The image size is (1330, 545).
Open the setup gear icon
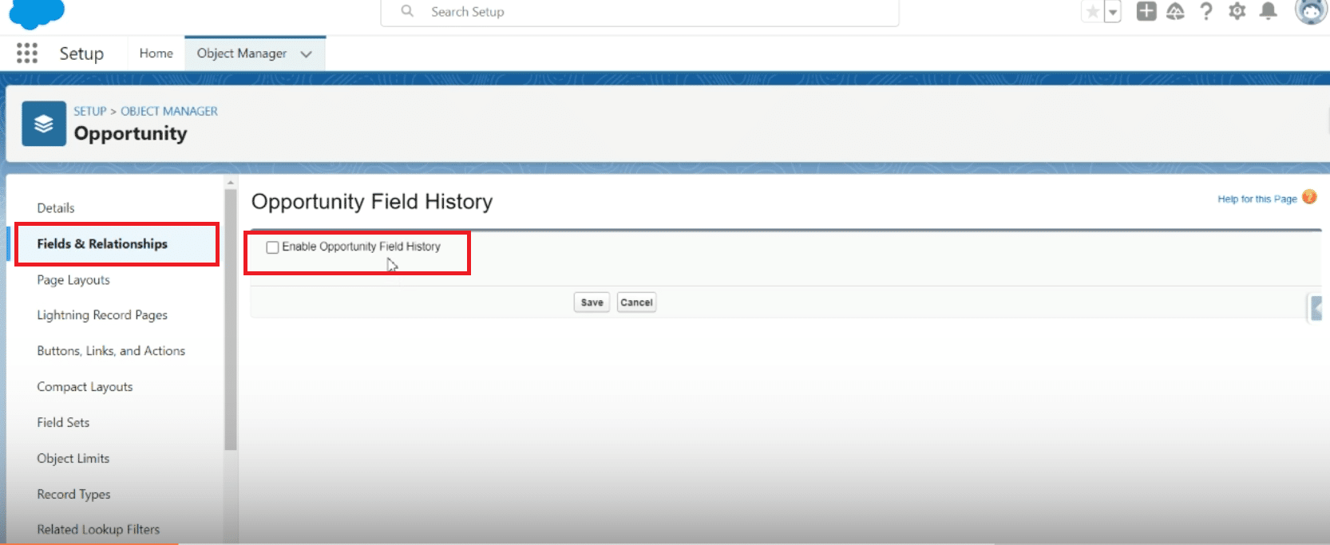[1237, 11]
